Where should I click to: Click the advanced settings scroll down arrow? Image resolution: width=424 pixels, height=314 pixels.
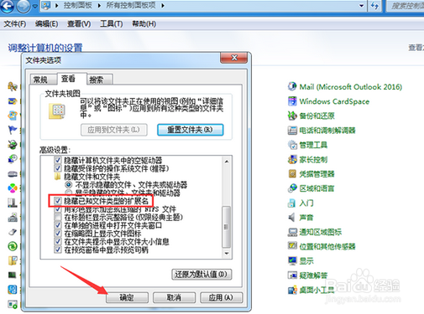click(x=227, y=254)
